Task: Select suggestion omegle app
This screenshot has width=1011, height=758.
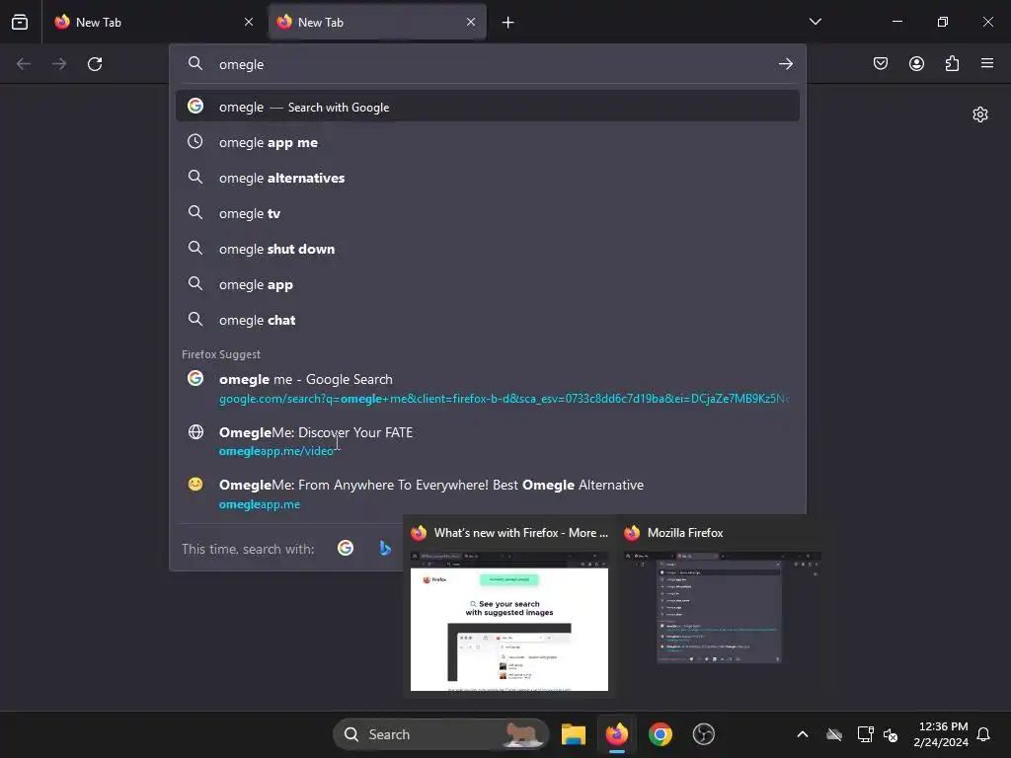Action: coord(488,283)
